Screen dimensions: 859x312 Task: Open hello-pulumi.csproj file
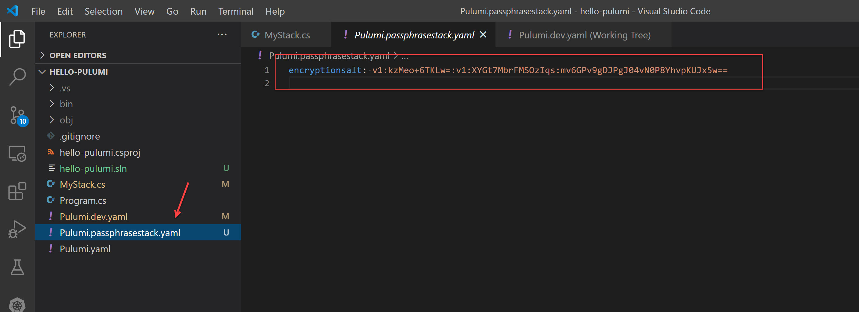(x=138, y=152)
